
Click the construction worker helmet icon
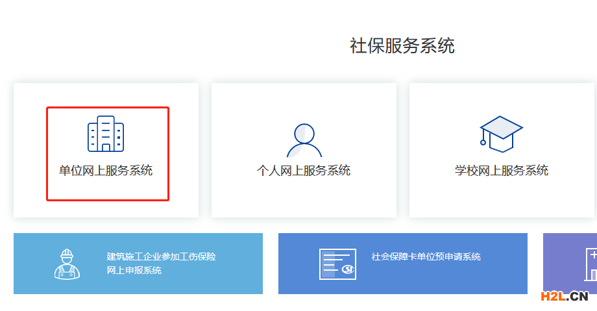pyautogui.click(x=67, y=264)
